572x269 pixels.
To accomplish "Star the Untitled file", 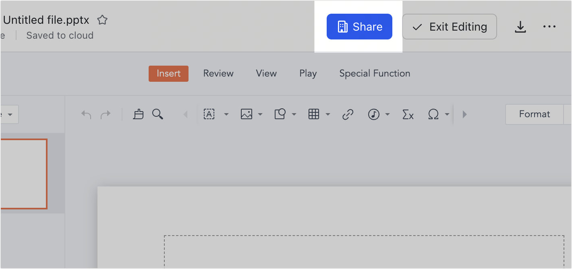I will point(102,20).
